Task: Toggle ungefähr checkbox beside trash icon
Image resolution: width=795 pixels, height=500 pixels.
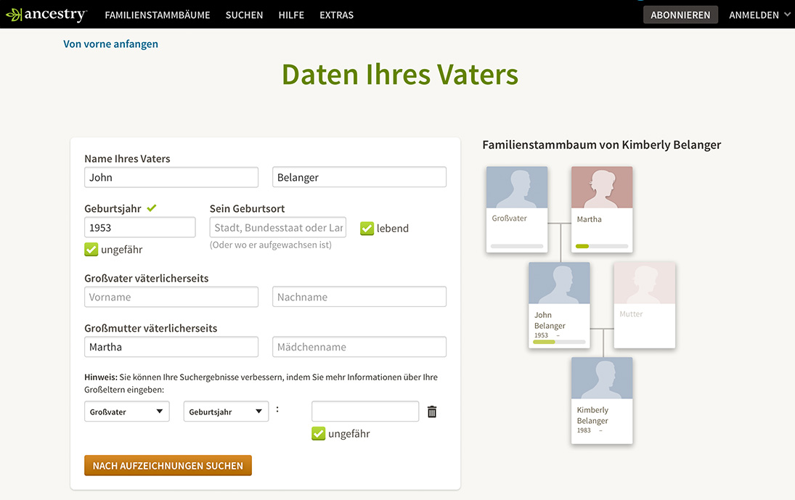Action: click(318, 434)
